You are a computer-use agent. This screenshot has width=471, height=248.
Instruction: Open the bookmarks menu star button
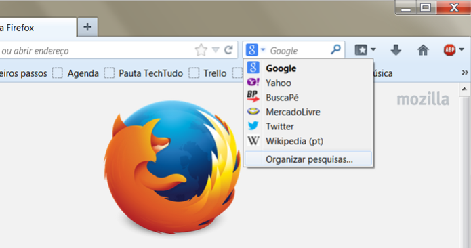click(x=361, y=50)
